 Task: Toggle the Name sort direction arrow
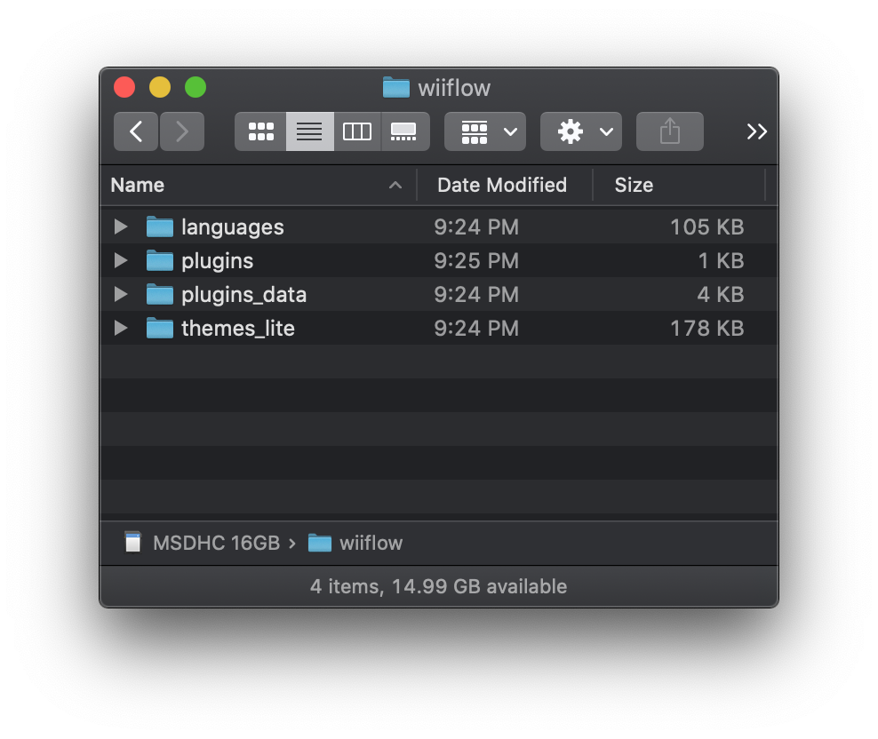point(395,186)
